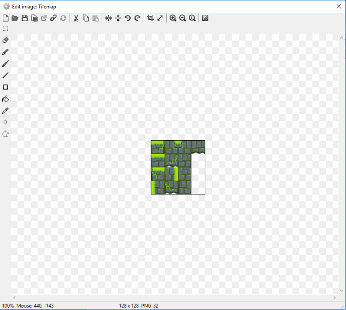Viewport: 346px width, 310px height.
Task: Click the crop tool icon
Action: tap(150, 18)
